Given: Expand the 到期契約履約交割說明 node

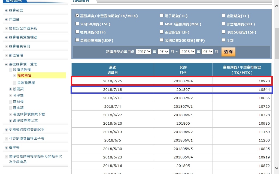Looking at the screenshot, I should [7, 130].
